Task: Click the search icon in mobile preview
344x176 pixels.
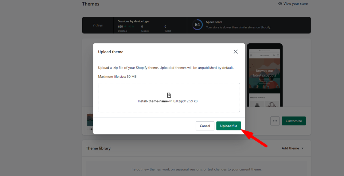Action: pos(274,55)
